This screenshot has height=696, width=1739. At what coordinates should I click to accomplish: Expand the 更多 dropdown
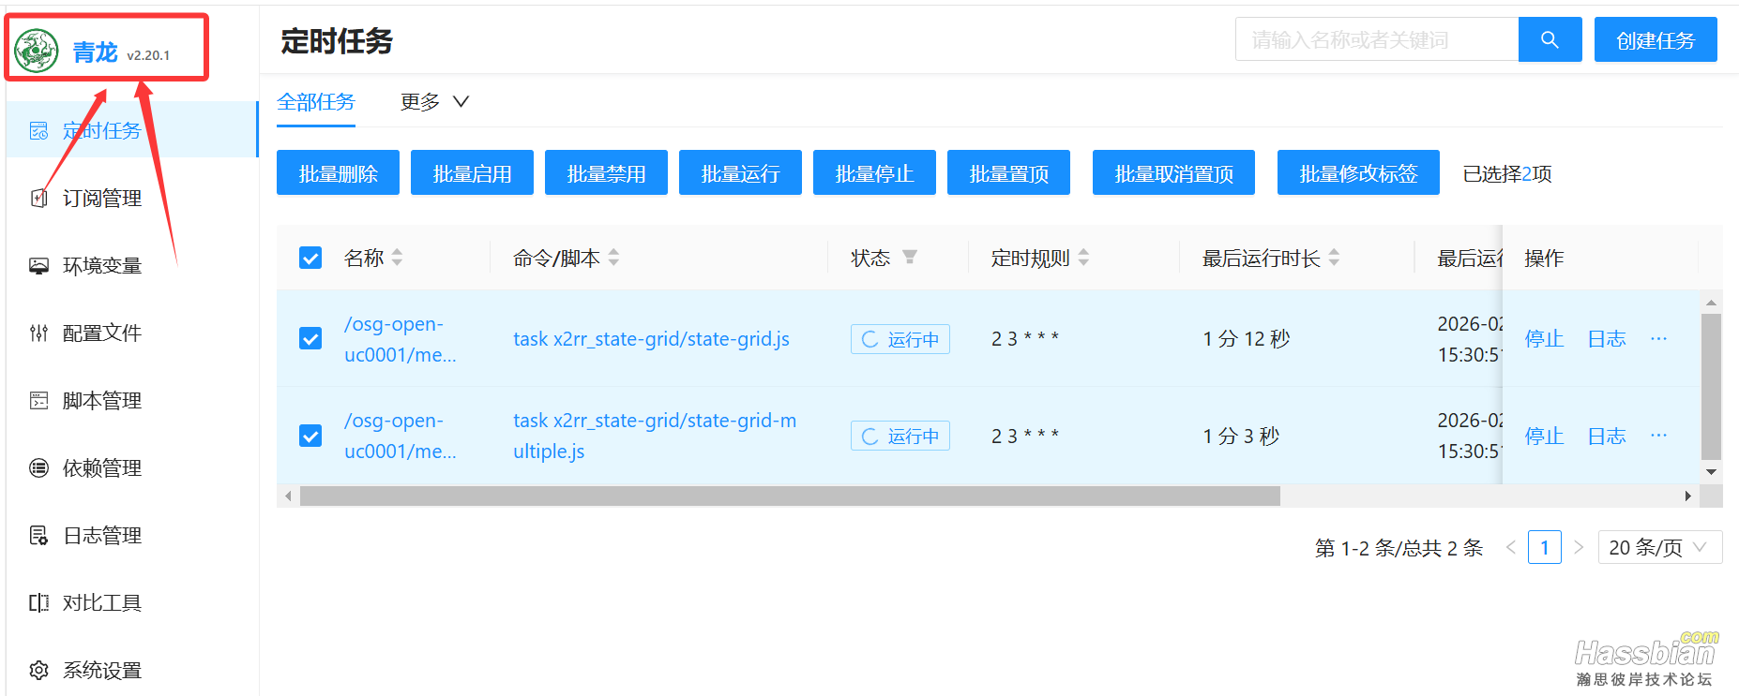tap(434, 101)
